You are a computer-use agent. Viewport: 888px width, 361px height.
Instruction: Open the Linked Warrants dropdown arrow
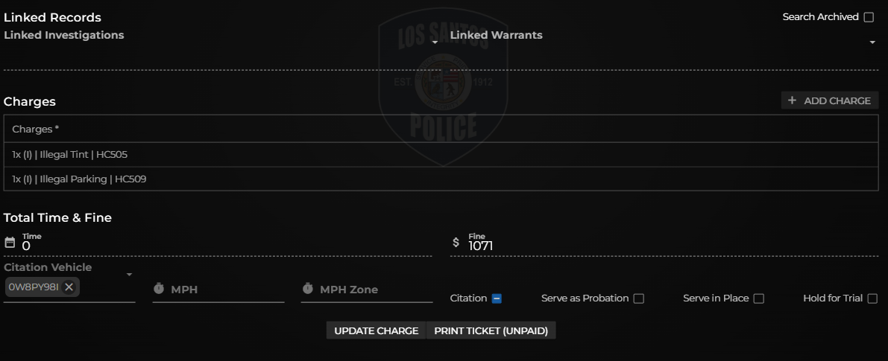coord(872,42)
